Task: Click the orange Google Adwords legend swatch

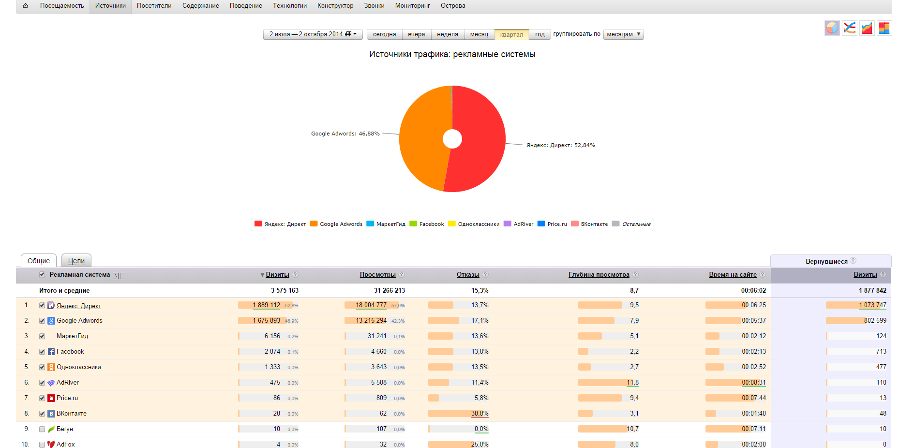Action: [314, 224]
